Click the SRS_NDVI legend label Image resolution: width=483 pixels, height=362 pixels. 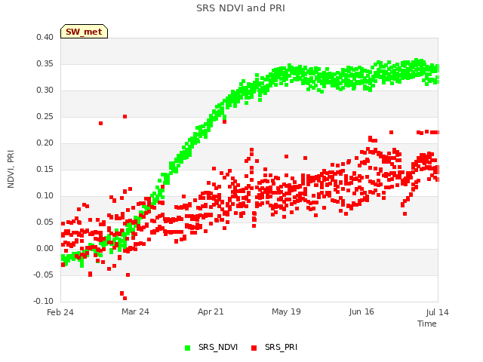pyautogui.click(x=218, y=347)
